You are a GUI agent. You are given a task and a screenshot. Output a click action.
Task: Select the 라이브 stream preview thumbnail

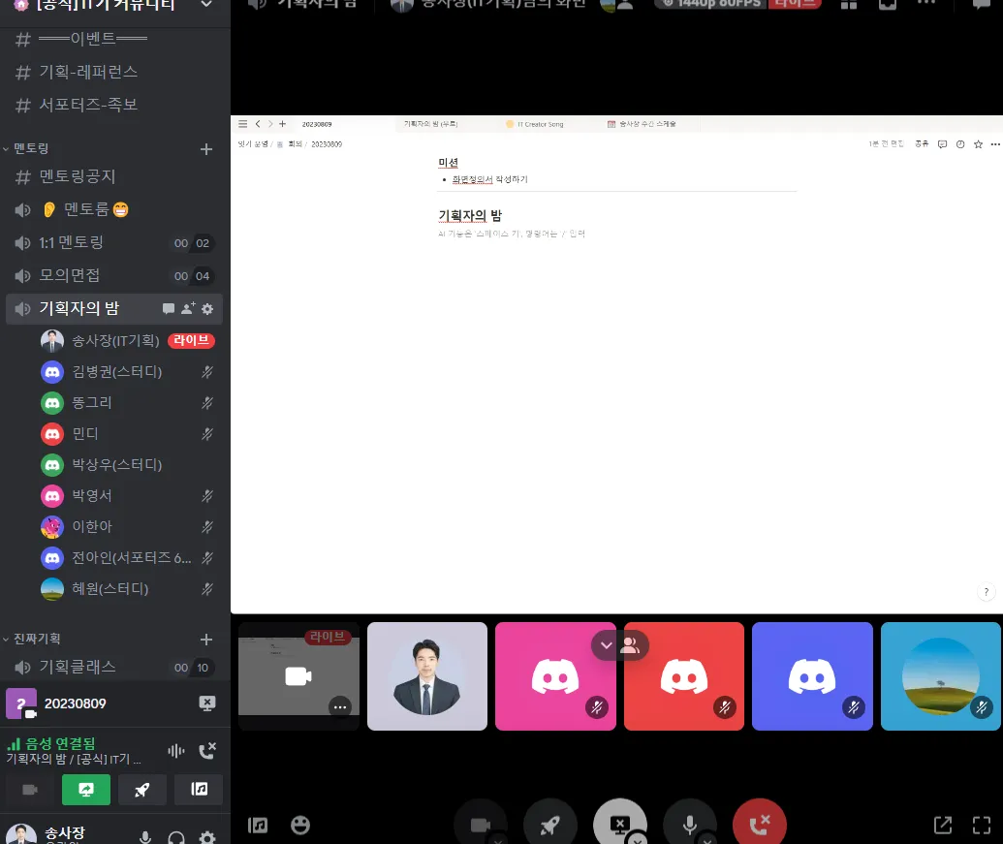coord(298,675)
